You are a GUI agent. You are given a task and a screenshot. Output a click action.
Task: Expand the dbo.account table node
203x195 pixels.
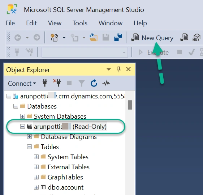coord(36,187)
